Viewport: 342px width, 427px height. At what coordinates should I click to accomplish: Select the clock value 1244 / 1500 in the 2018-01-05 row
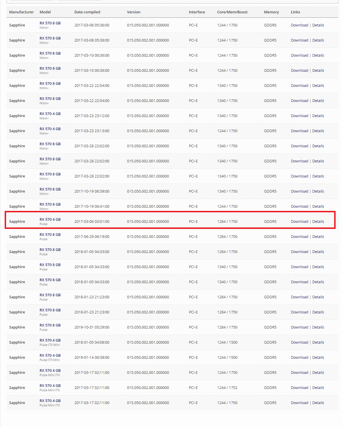click(227, 342)
